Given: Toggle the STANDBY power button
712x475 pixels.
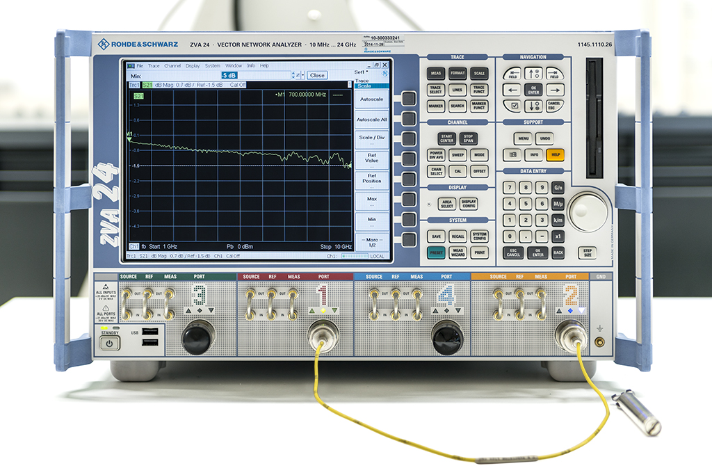Looking at the screenshot, I should [109, 344].
